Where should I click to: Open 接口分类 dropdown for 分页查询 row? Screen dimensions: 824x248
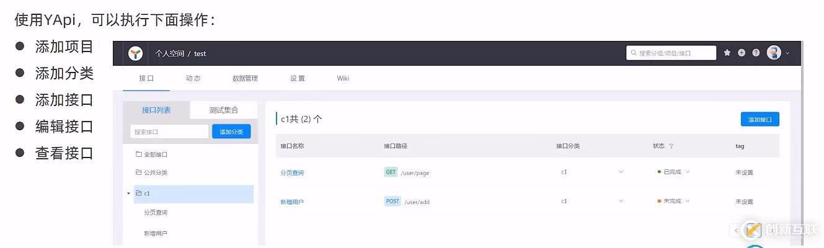[621, 172]
